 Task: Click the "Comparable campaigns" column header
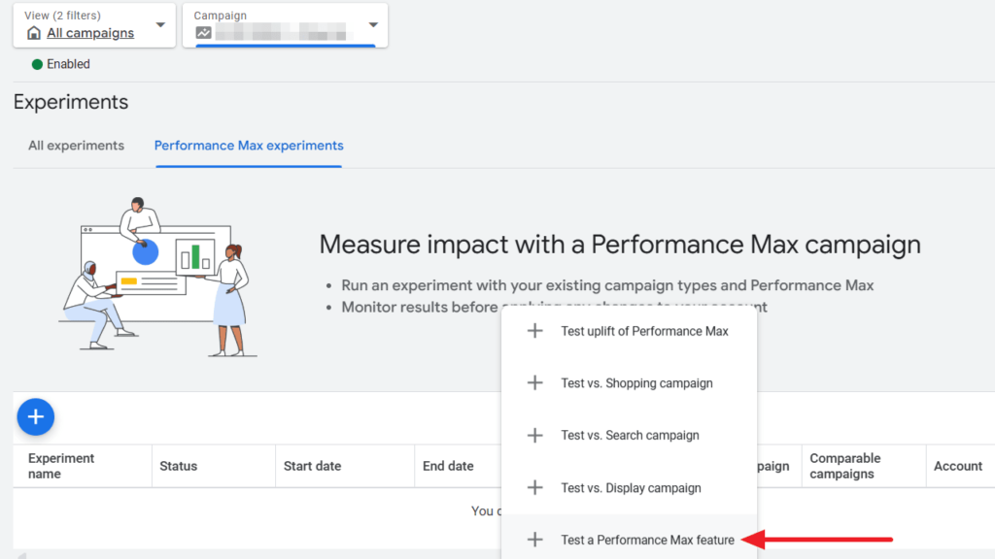[x=844, y=466]
